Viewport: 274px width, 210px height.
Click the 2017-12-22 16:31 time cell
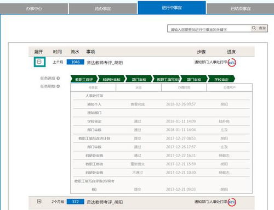click(181, 156)
